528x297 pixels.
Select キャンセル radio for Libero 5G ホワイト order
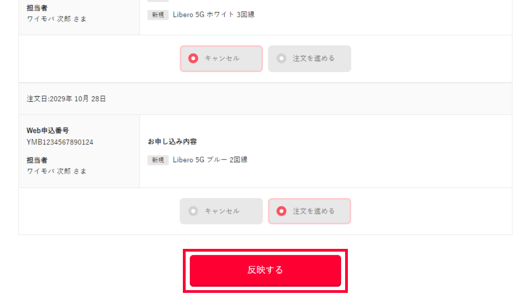click(x=221, y=59)
